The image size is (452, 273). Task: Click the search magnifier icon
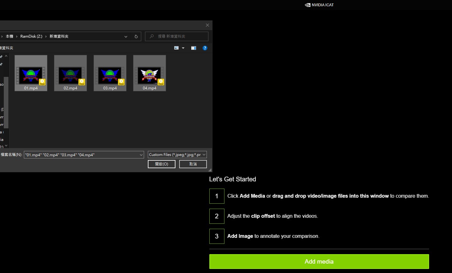click(152, 36)
